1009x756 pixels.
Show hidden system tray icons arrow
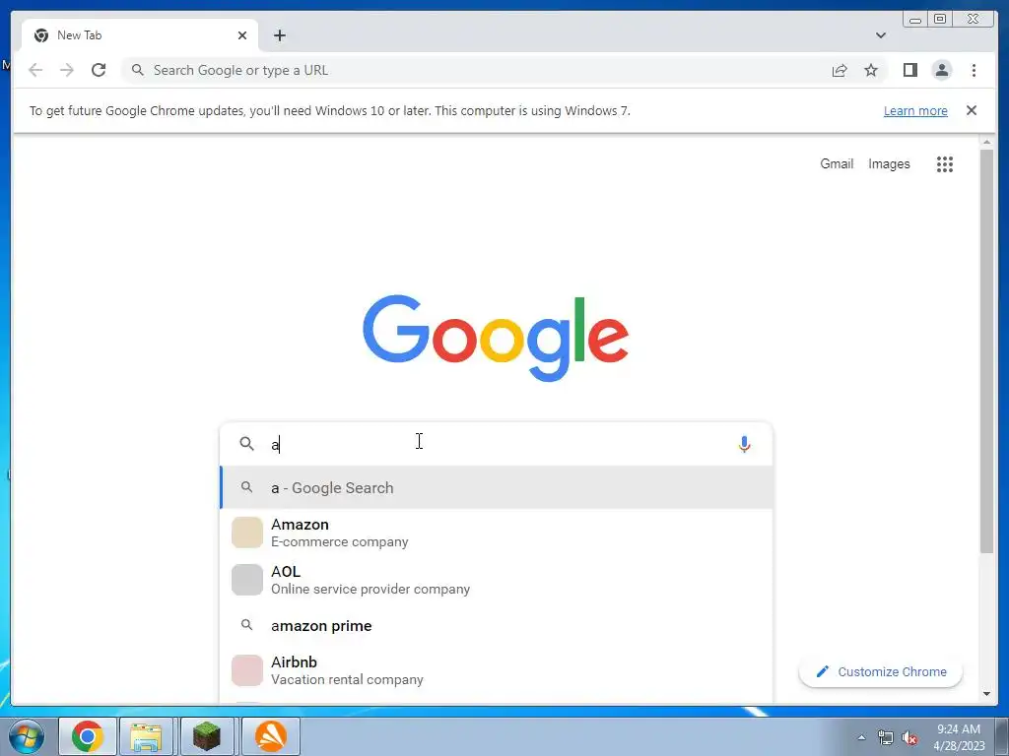[x=861, y=737]
